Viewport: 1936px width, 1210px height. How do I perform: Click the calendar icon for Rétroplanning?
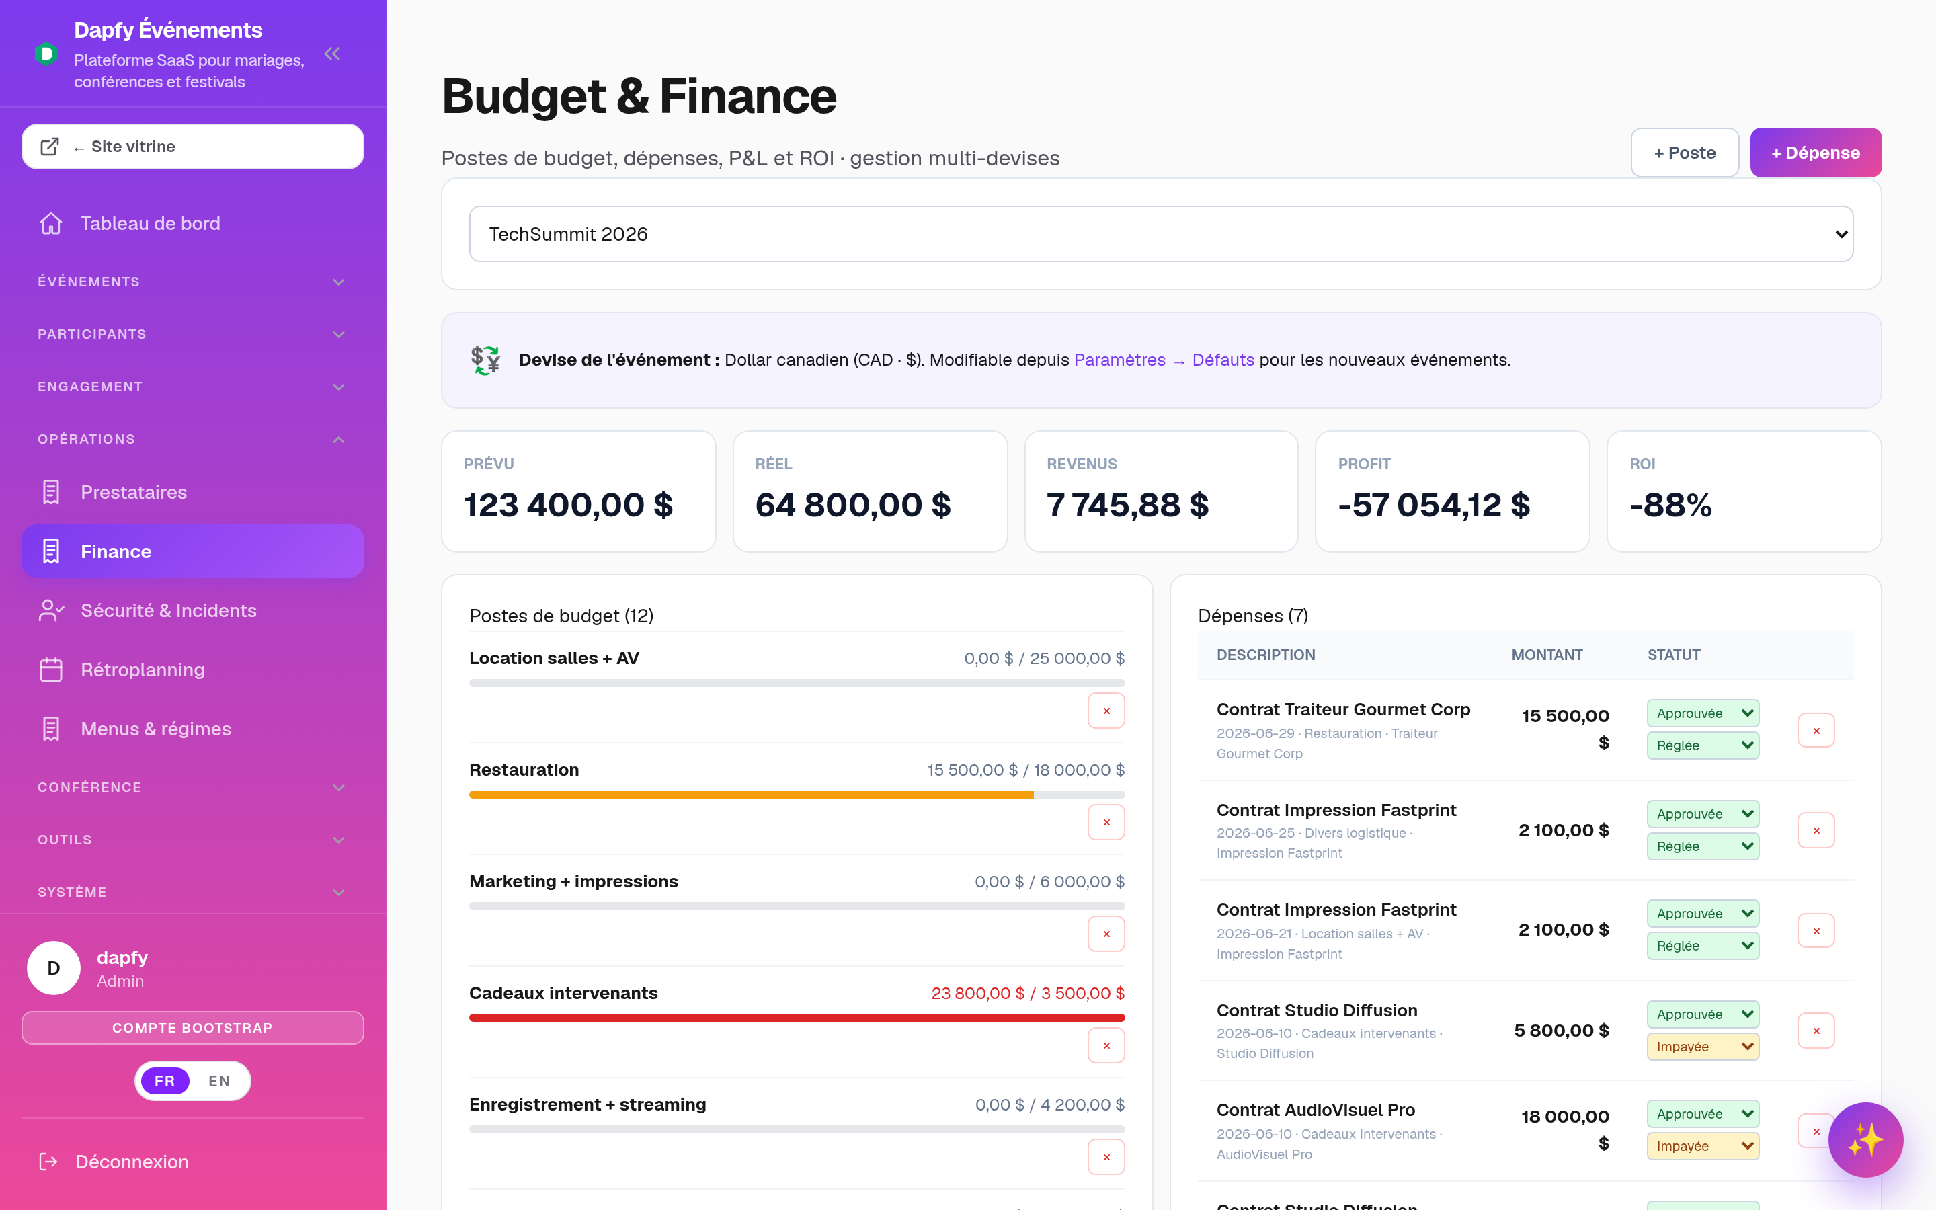[51, 670]
